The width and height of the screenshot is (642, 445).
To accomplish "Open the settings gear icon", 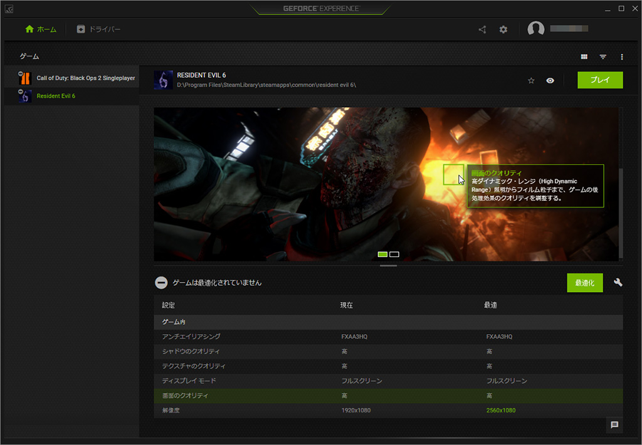I will [503, 29].
